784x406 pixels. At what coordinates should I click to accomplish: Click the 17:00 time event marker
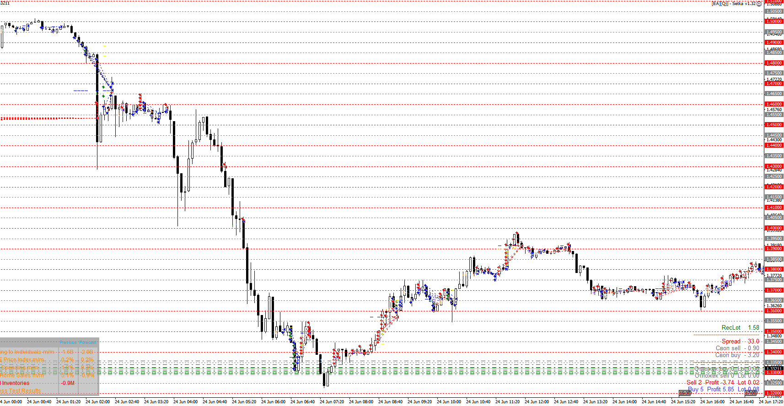[x=751, y=393]
